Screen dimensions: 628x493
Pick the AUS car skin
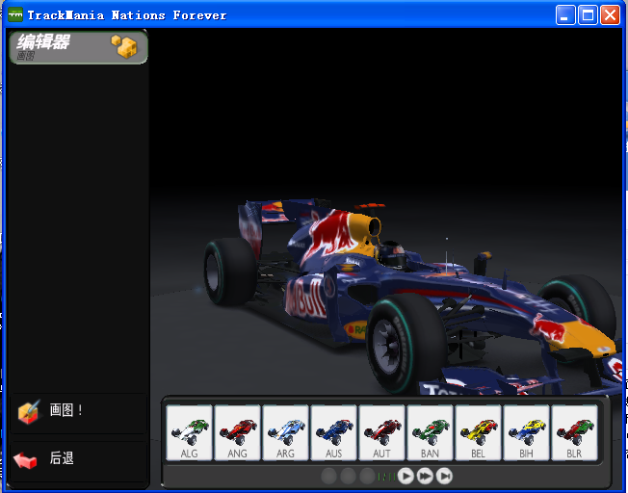pyautogui.click(x=333, y=432)
